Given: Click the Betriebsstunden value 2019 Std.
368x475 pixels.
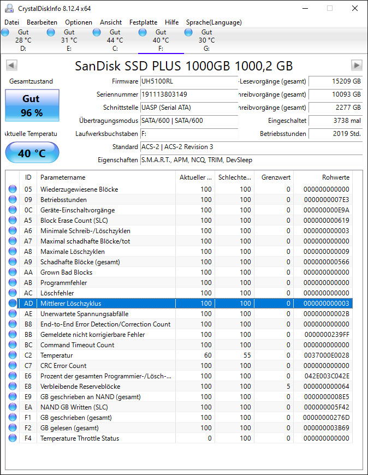Looking at the screenshot, I should coord(336,134).
